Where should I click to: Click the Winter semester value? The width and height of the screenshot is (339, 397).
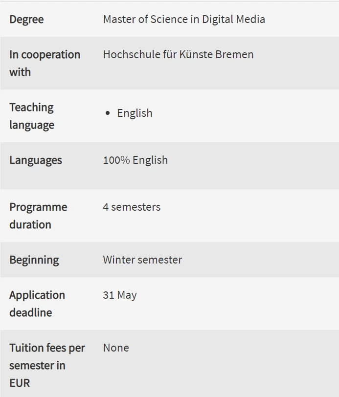tap(142, 260)
